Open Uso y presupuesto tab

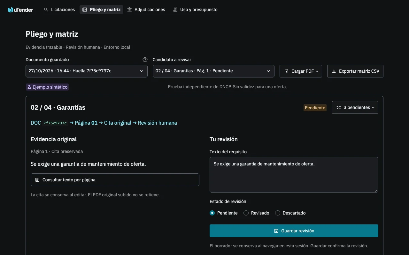pyautogui.click(x=195, y=10)
